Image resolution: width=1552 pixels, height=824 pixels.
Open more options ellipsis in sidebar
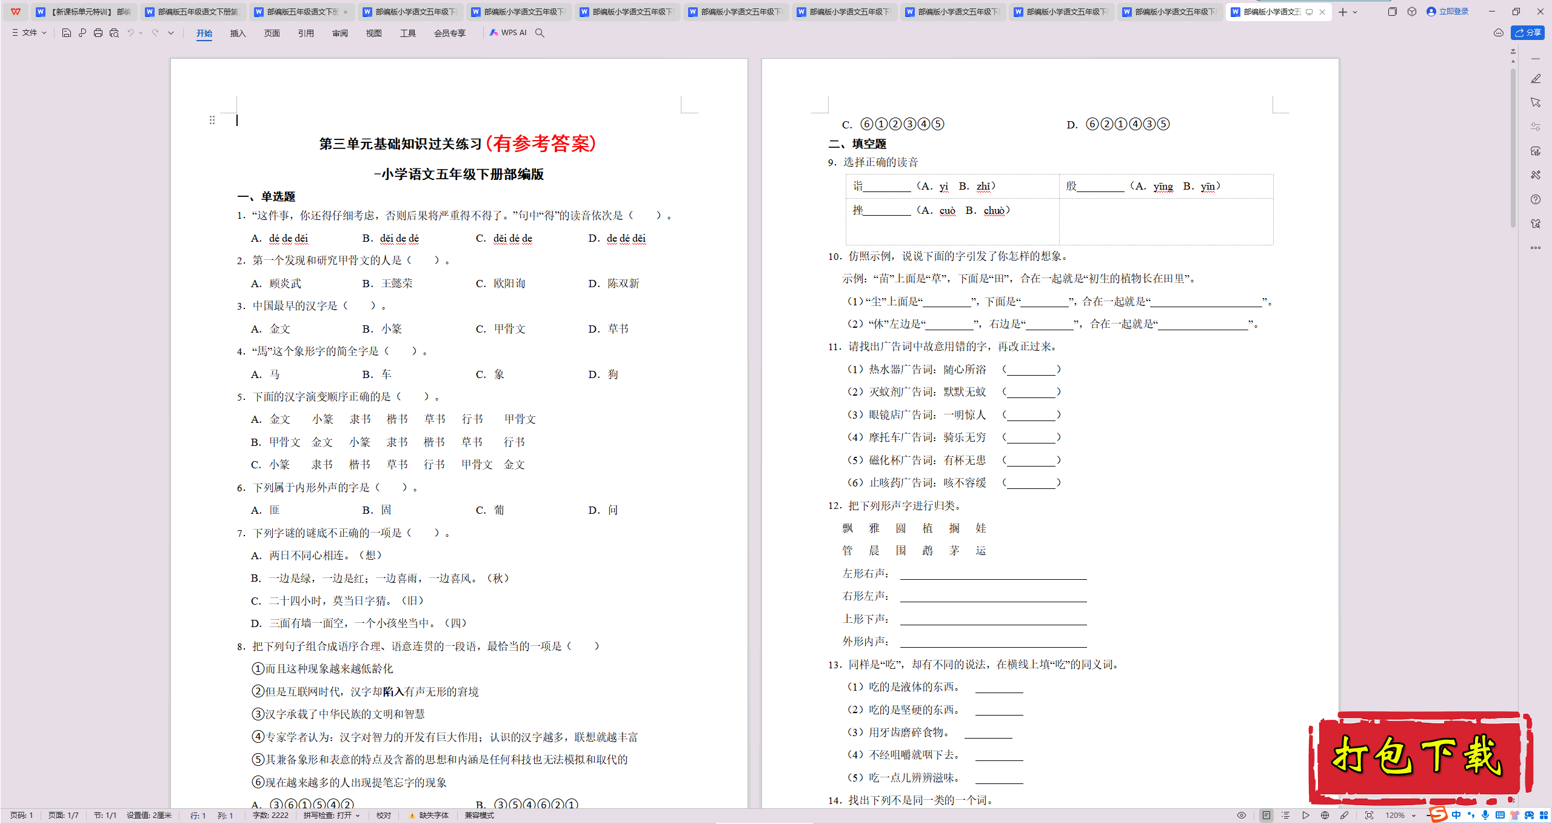[x=1536, y=248]
